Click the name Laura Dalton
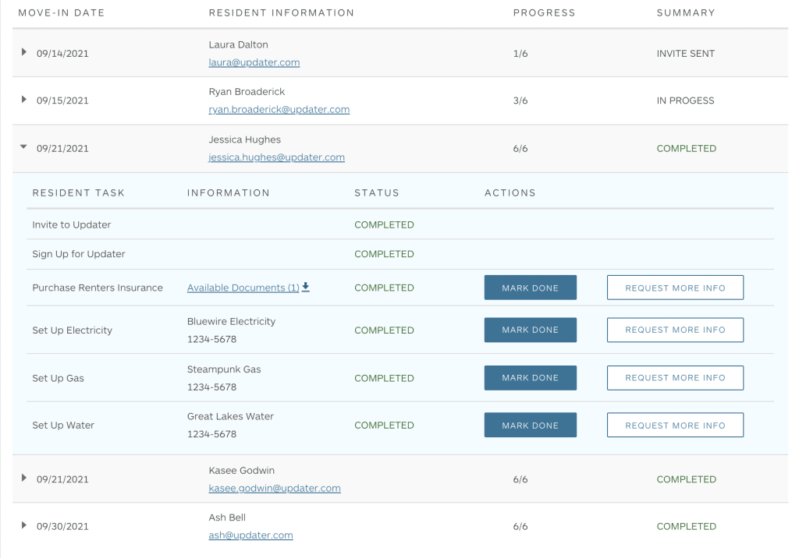 point(238,44)
